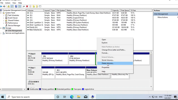
Task: Click the folder with green arrow icon
Action: coord(34,6)
